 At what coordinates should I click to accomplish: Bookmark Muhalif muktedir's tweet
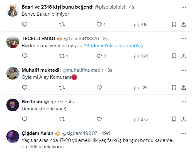pos(174,87)
